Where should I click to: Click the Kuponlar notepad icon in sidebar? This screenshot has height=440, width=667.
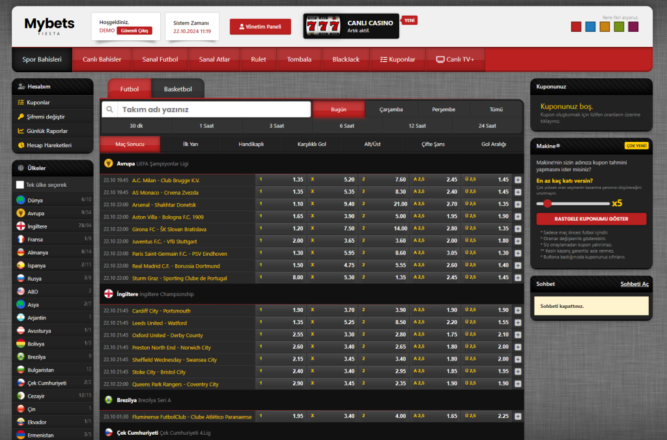click(x=21, y=102)
